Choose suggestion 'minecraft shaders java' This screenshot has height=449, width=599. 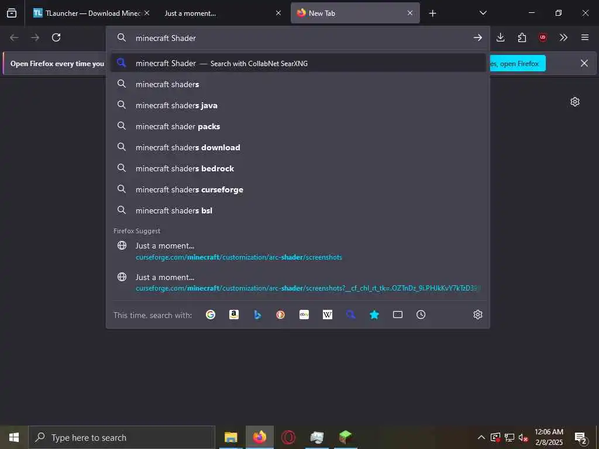click(x=298, y=105)
